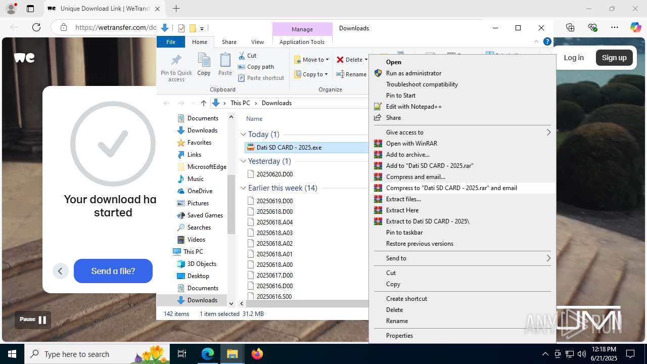Select file 20250618.A04
647x364 pixels.
point(274,222)
